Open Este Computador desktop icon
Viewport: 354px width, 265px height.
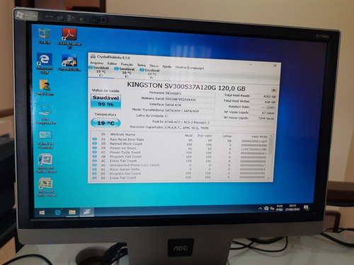[x=45, y=114]
